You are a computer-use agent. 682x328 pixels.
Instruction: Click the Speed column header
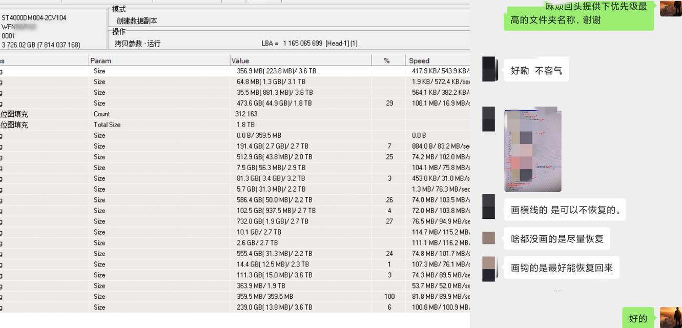click(419, 60)
